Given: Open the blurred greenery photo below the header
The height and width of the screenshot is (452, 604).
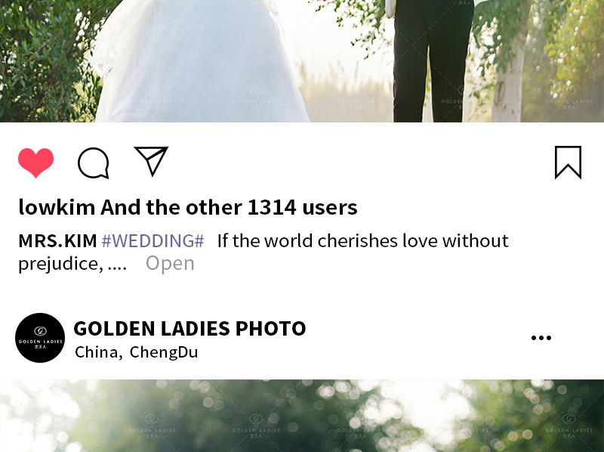Looking at the screenshot, I should [302, 416].
